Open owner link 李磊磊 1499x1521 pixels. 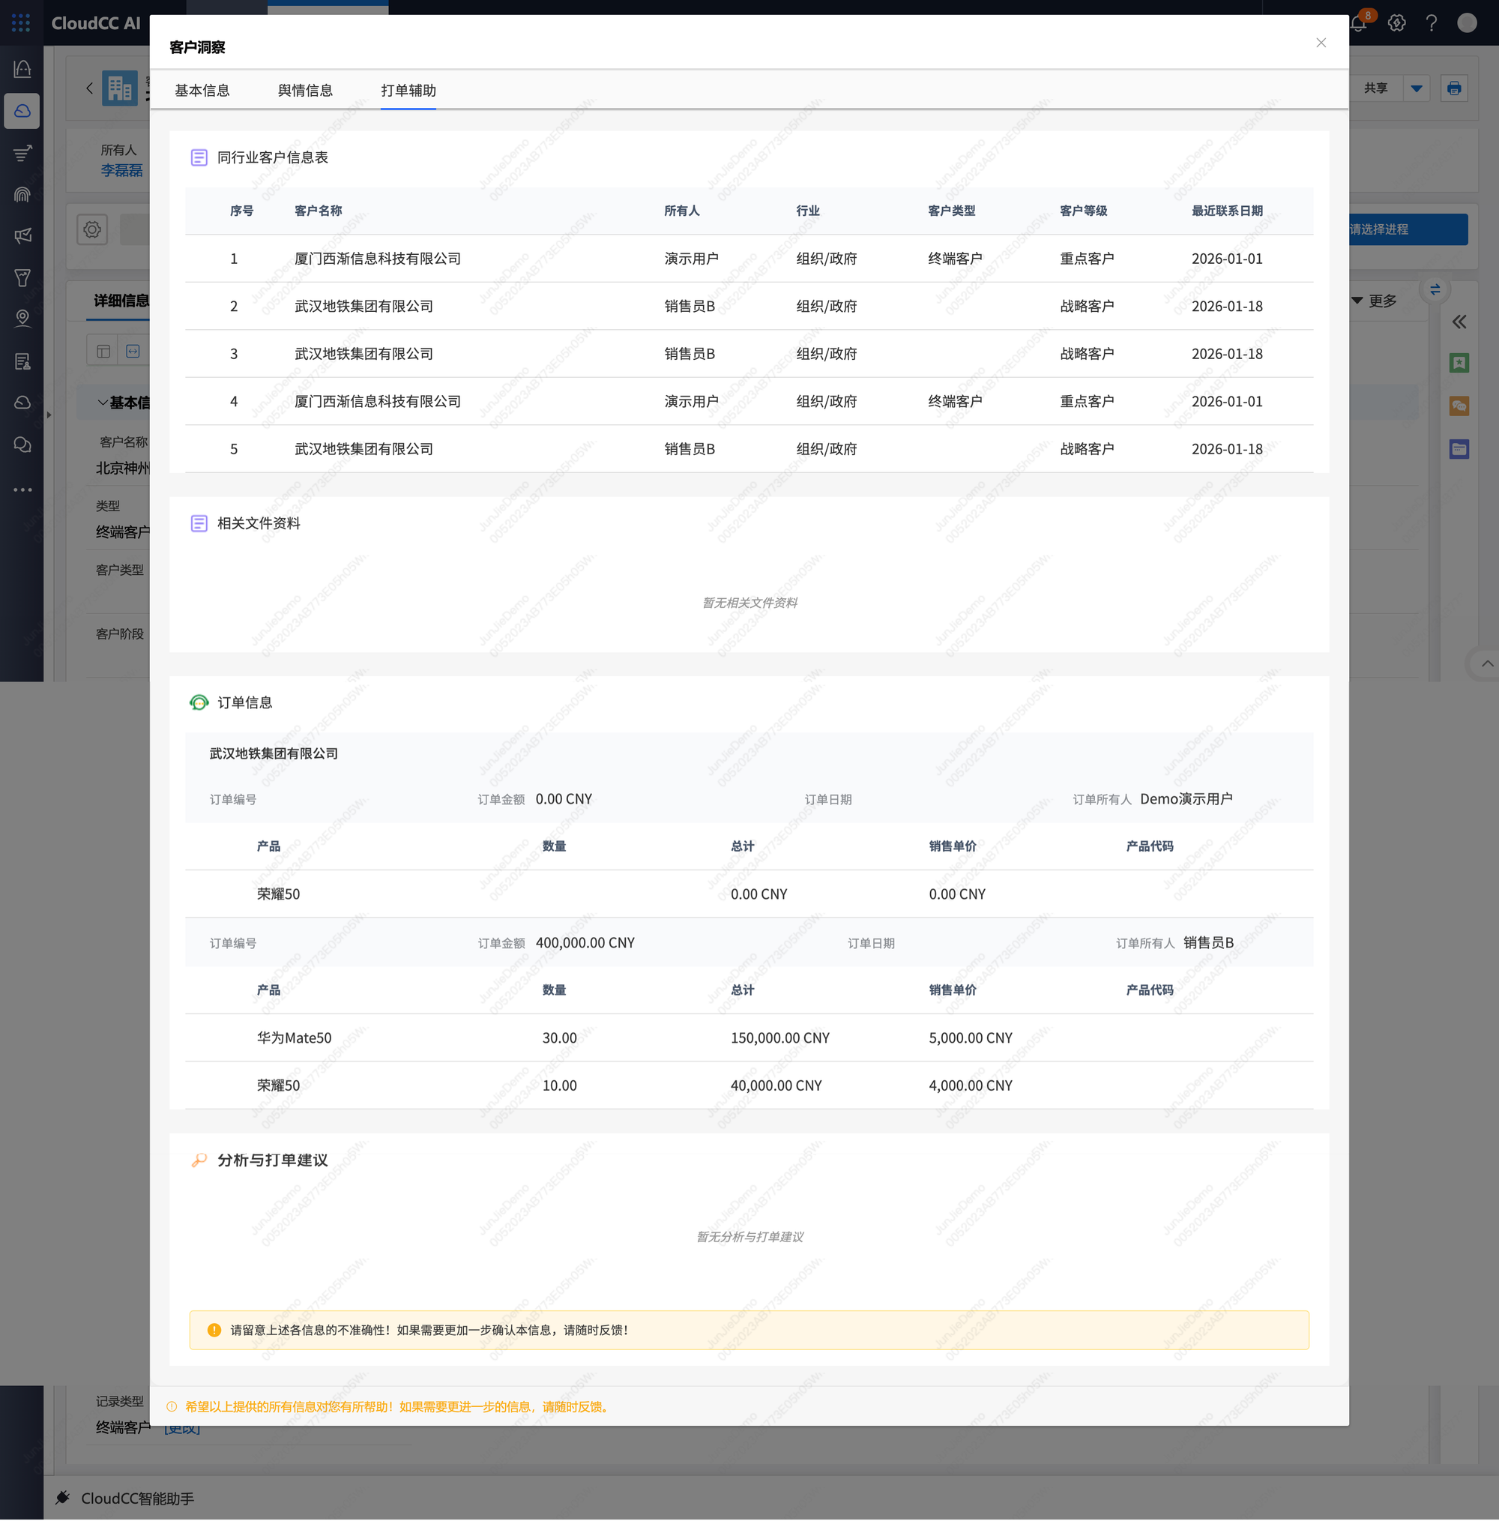click(x=121, y=170)
